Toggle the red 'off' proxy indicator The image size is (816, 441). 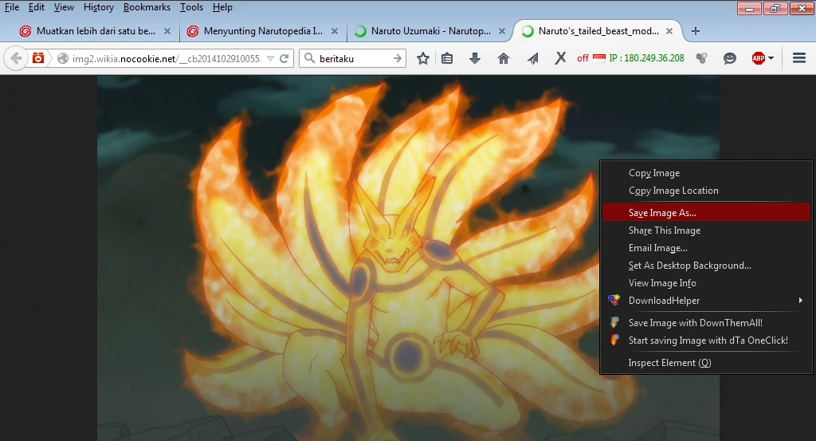[583, 58]
